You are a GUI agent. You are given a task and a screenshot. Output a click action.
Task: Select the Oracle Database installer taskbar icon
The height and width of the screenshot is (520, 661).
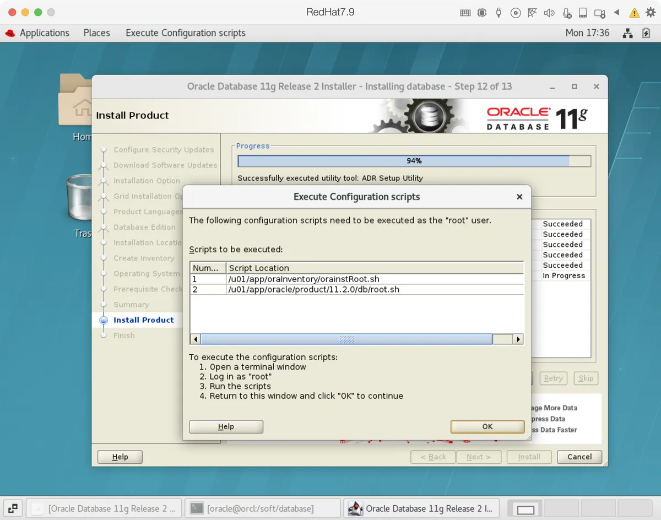[421, 508]
